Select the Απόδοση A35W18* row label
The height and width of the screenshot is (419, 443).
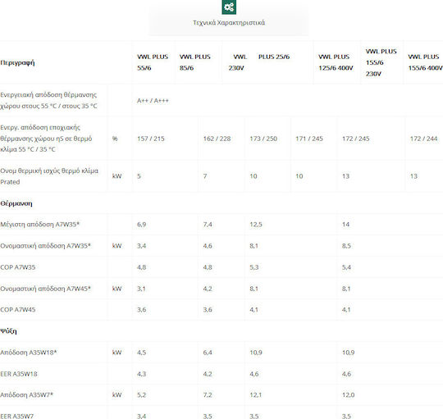coord(28,353)
